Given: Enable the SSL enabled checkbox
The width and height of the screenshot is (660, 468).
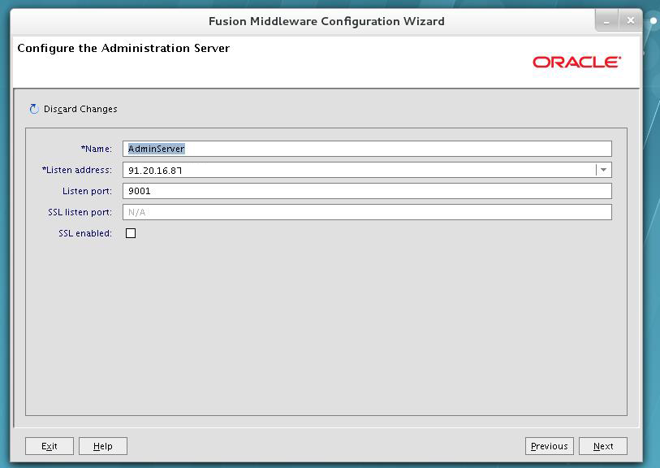Looking at the screenshot, I should tap(131, 233).
